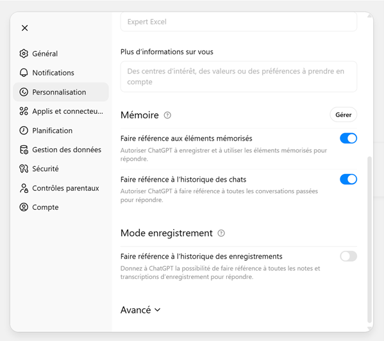This screenshot has height=341, width=384.
Task: Focus the Plus d'informations sur vous field
Action: click(238, 77)
